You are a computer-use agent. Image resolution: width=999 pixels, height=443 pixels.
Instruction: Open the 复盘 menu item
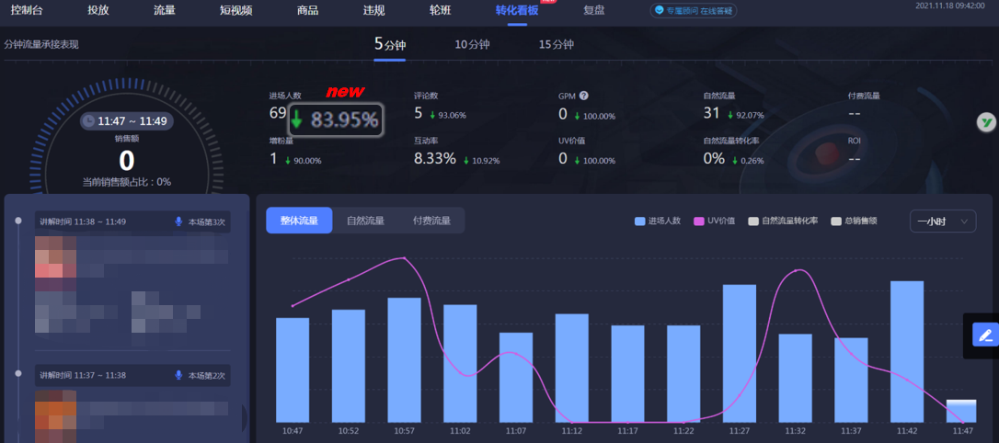pos(593,11)
